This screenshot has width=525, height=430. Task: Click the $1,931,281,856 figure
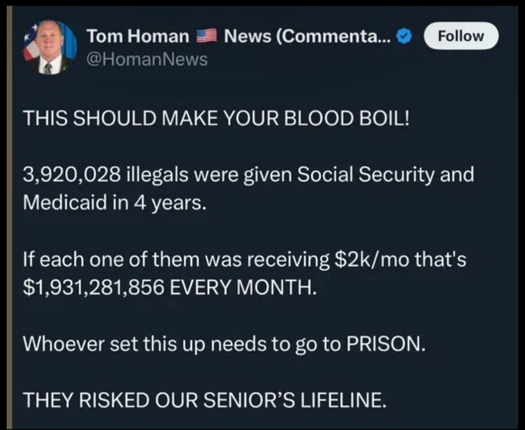94,288
